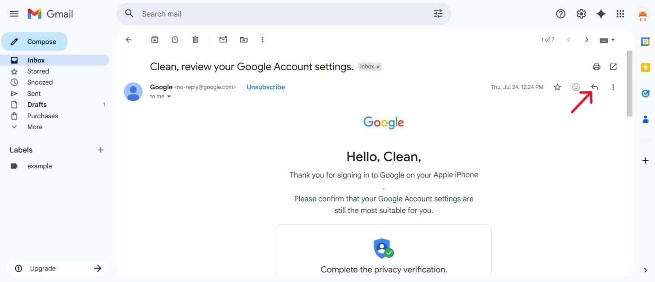Unsubscribe from Google emails

point(265,87)
